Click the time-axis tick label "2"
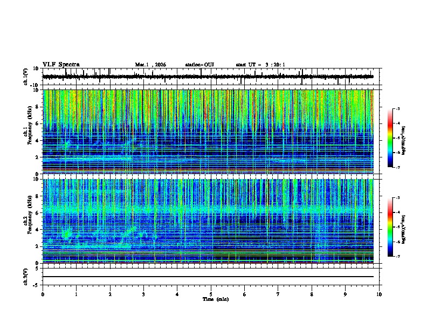 (110, 294)
